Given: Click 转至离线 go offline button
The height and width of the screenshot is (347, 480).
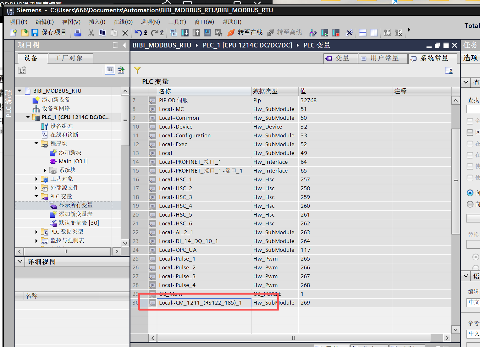Looking at the screenshot, I should tap(284, 32).
